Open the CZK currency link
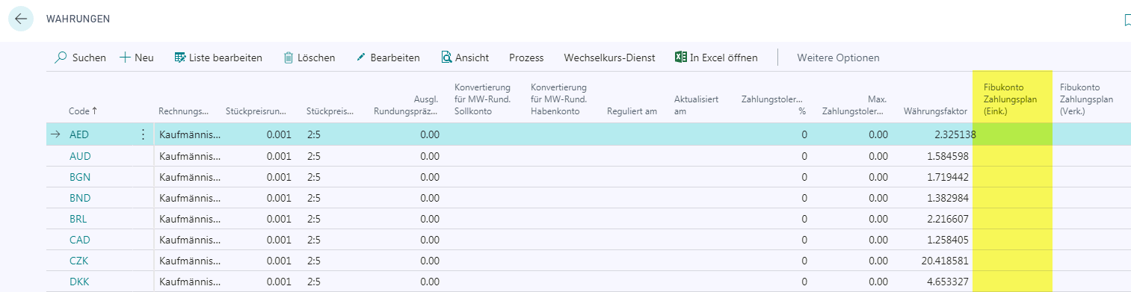The width and height of the screenshot is (1131, 292). pyautogui.click(x=80, y=261)
